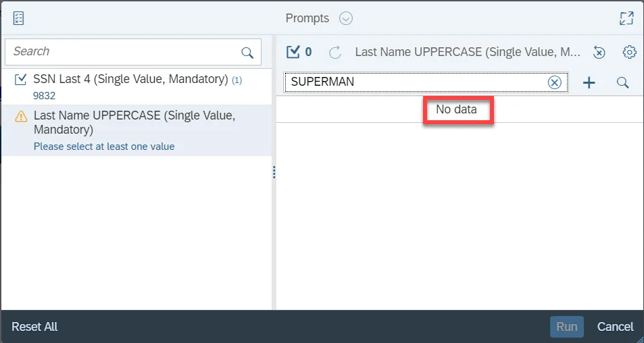644x343 pixels.
Task: Click the prompt list icon in the top-left corner
Action: (x=18, y=18)
